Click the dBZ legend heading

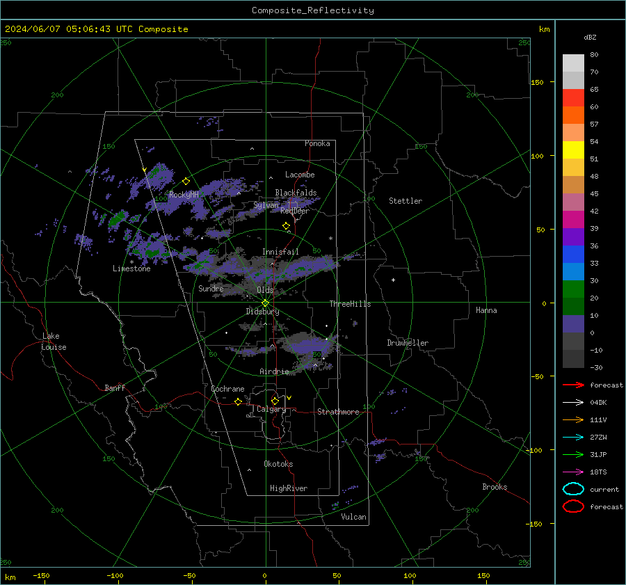[590, 37]
